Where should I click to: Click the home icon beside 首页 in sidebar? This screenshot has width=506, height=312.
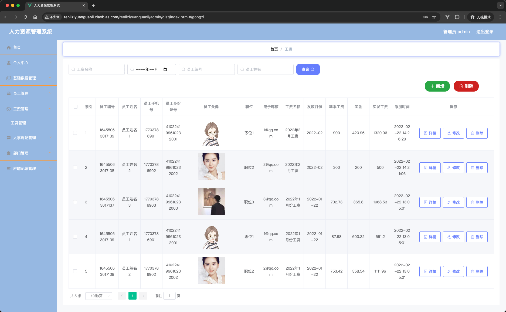pos(9,47)
